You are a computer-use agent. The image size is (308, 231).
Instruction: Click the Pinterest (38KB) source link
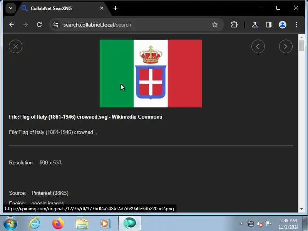click(50, 193)
